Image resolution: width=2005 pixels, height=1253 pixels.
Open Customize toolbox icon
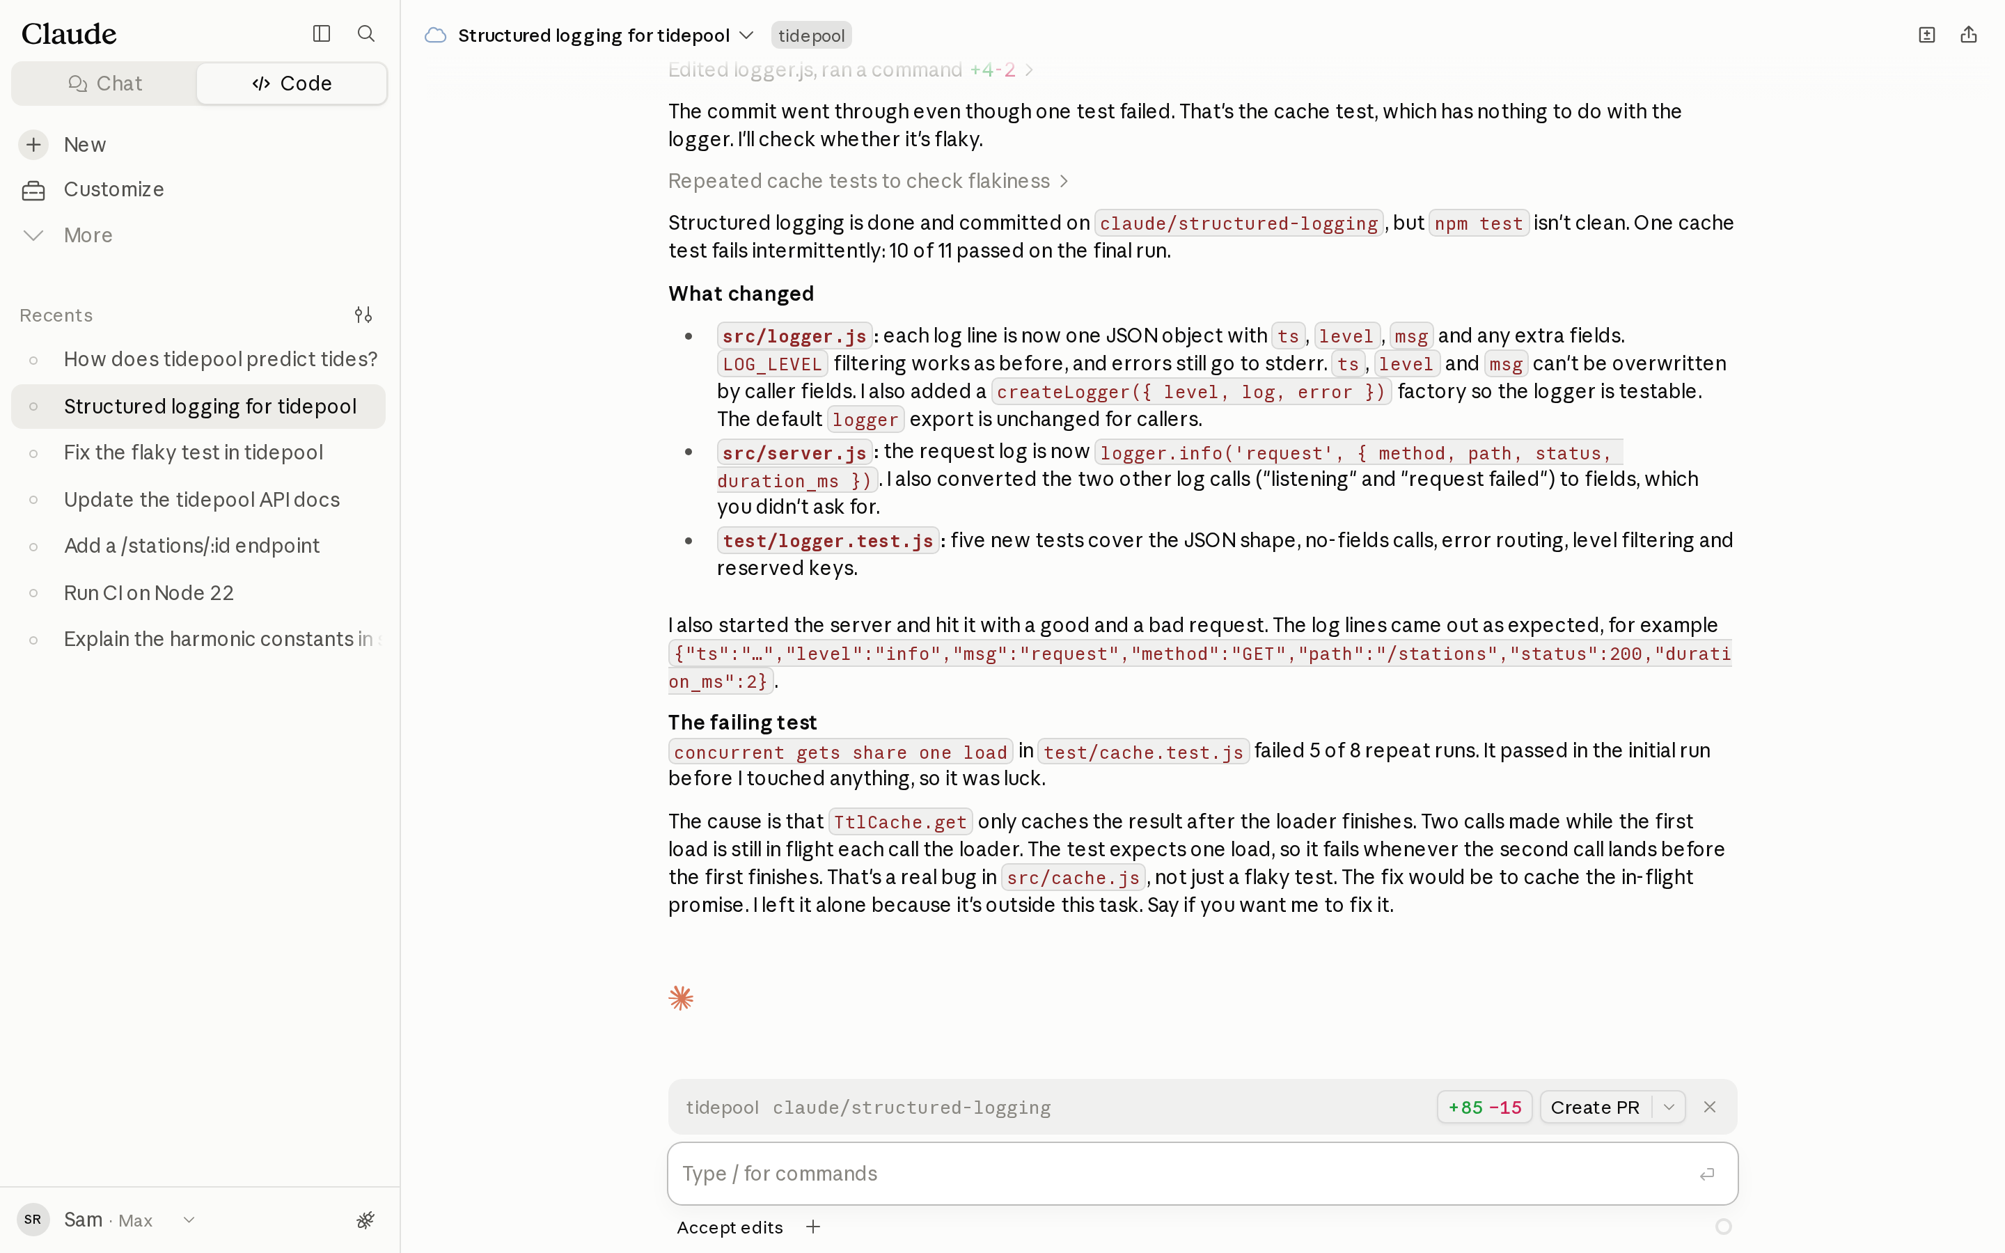tap(33, 190)
